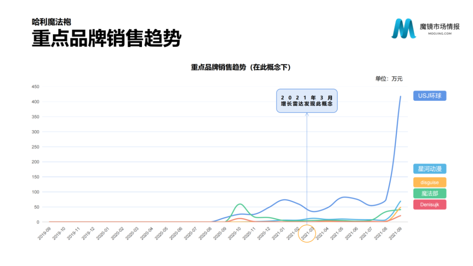Click the green line peak near 2020-10
The height and width of the screenshot is (266, 473).
click(x=240, y=204)
